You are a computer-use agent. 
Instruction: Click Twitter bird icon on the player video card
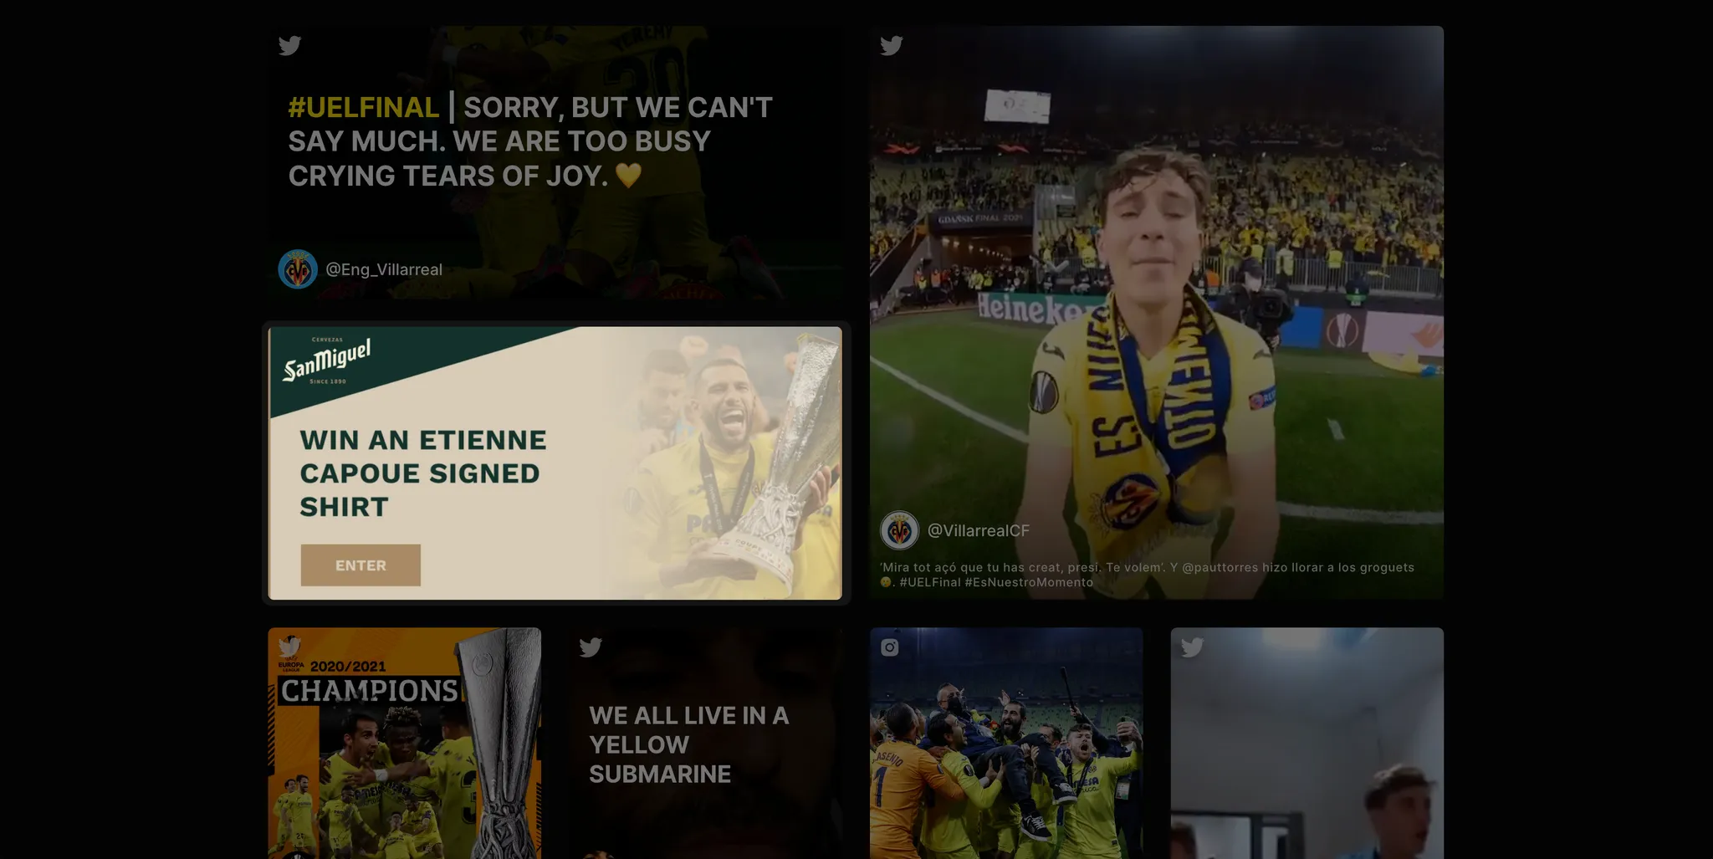891,45
